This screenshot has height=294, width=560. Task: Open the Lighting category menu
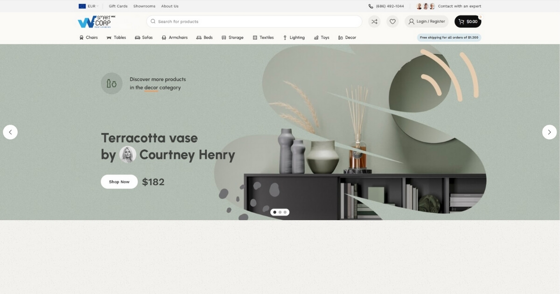(x=294, y=37)
